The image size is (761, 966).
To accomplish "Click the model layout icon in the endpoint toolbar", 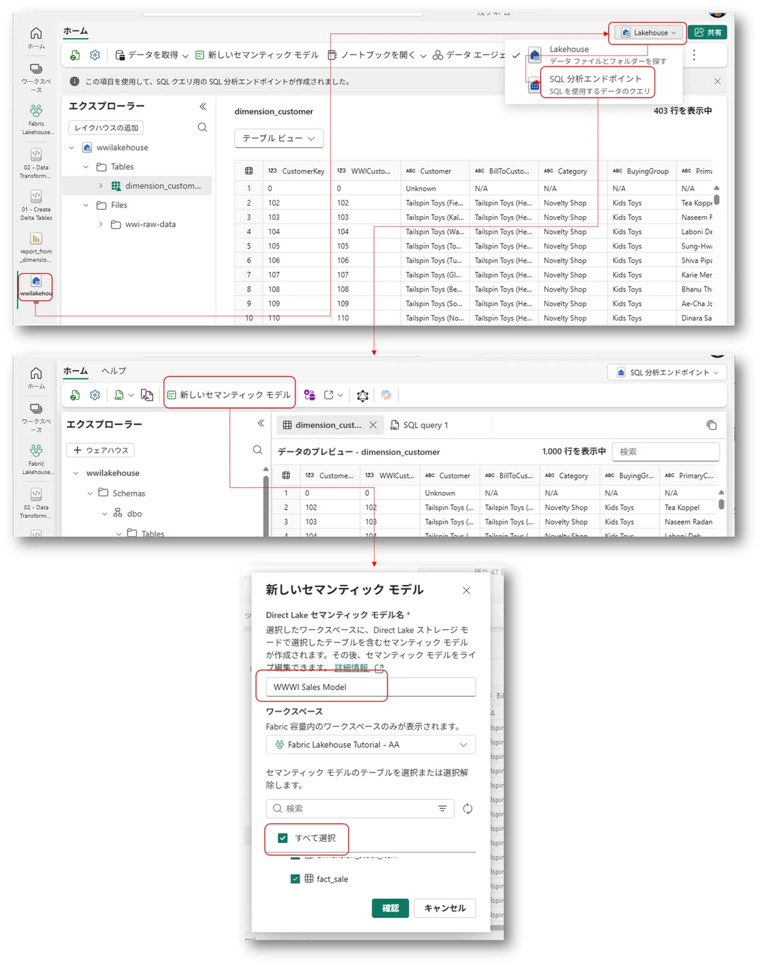I will [363, 396].
